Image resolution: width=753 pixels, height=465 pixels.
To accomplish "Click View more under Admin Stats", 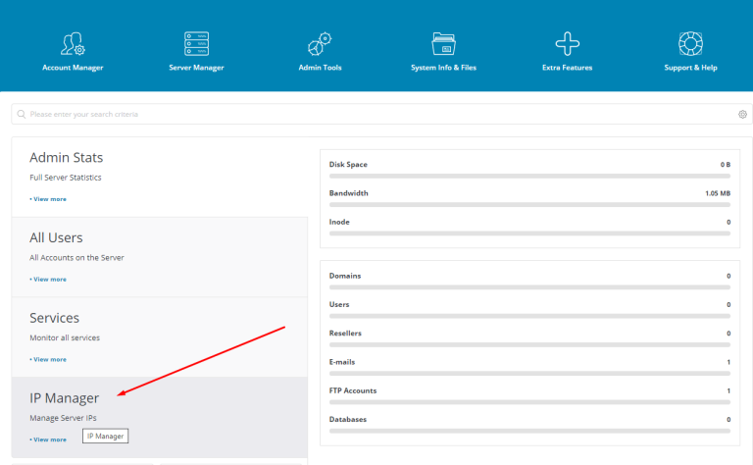I will pyautogui.click(x=49, y=199).
